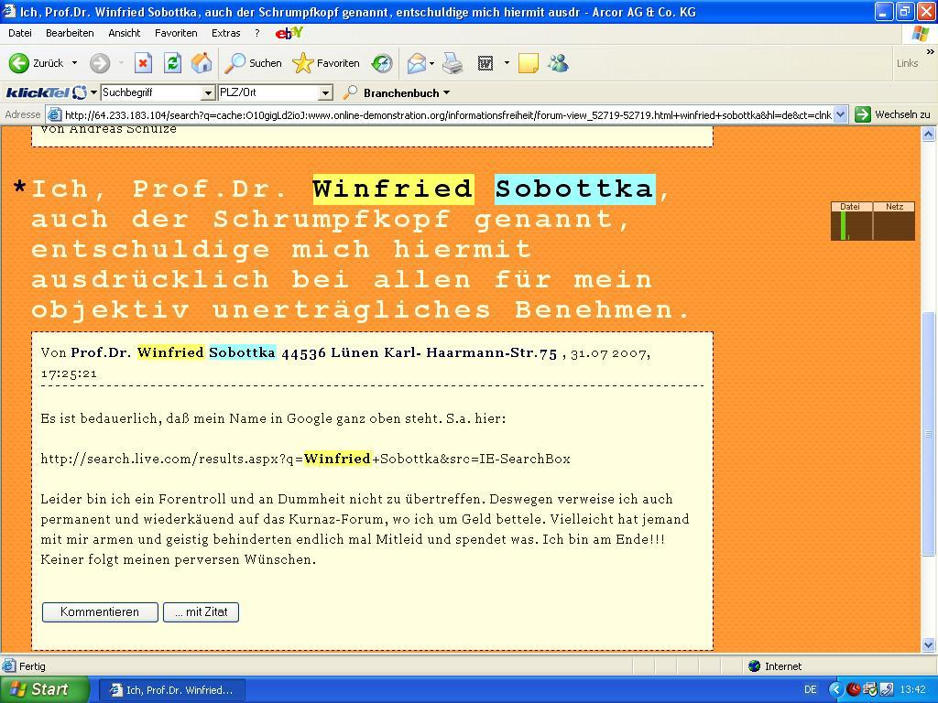Go back with the Zurück arrow

pos(19,63)
